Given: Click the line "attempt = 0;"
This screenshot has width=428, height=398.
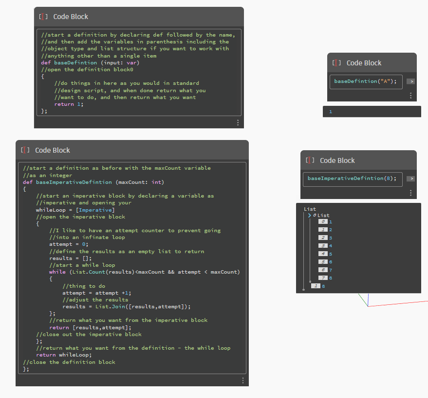Looking at the screenshot, I should pyautogui.click(x=69, y=244).
